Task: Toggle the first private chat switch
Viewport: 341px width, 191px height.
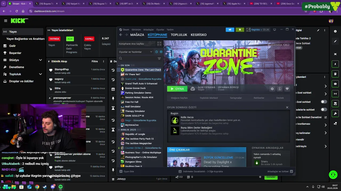Action: [324, 102]
